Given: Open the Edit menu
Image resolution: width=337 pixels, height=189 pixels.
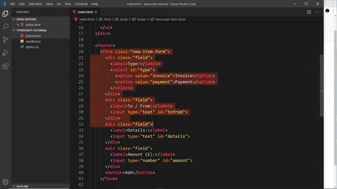Looking at the screenshot, I should (x=22, y=4).
